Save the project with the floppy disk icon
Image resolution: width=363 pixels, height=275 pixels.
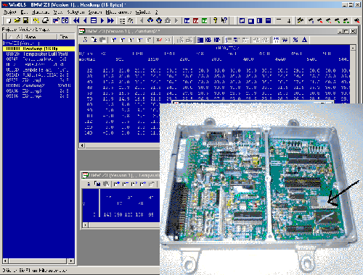pyautogui.click(x=25, y=21)
